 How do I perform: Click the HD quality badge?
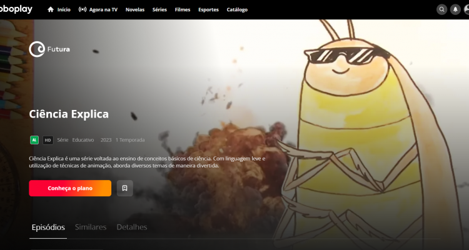coord(48,140)
